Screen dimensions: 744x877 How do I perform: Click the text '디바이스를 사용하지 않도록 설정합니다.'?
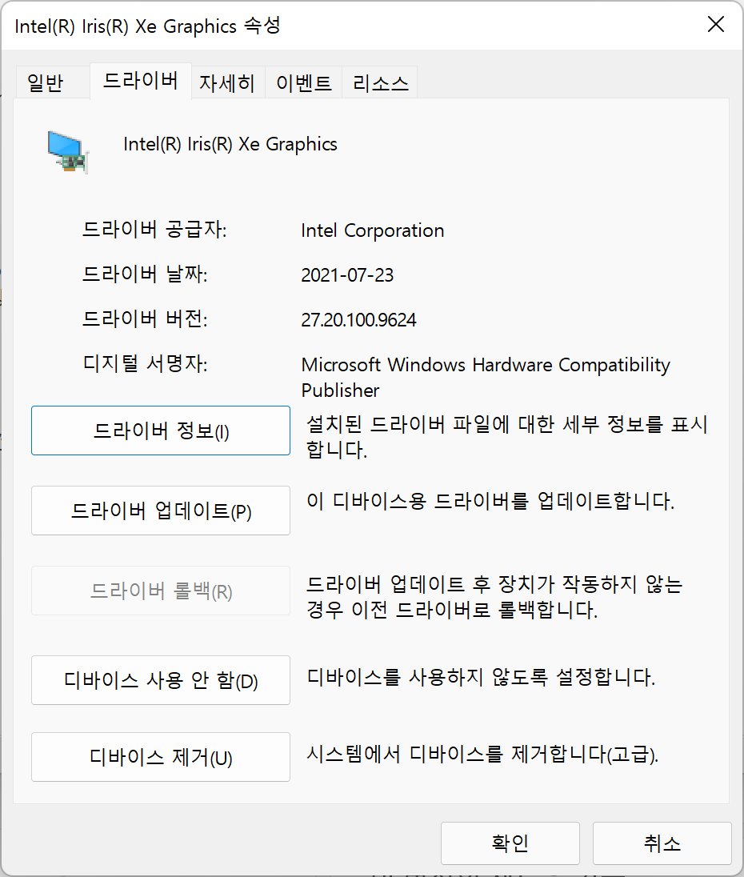click(482, 678)
